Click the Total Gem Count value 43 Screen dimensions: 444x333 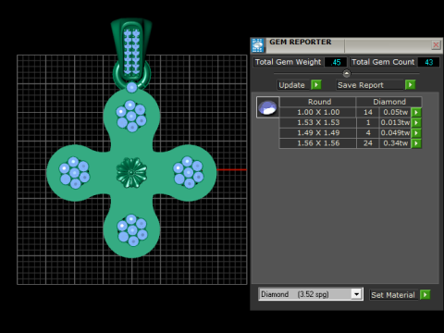pos(428,62)
